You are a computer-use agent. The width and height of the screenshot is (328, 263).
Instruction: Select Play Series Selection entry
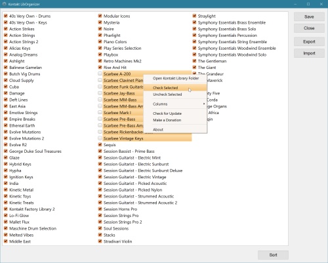[123, 49]
